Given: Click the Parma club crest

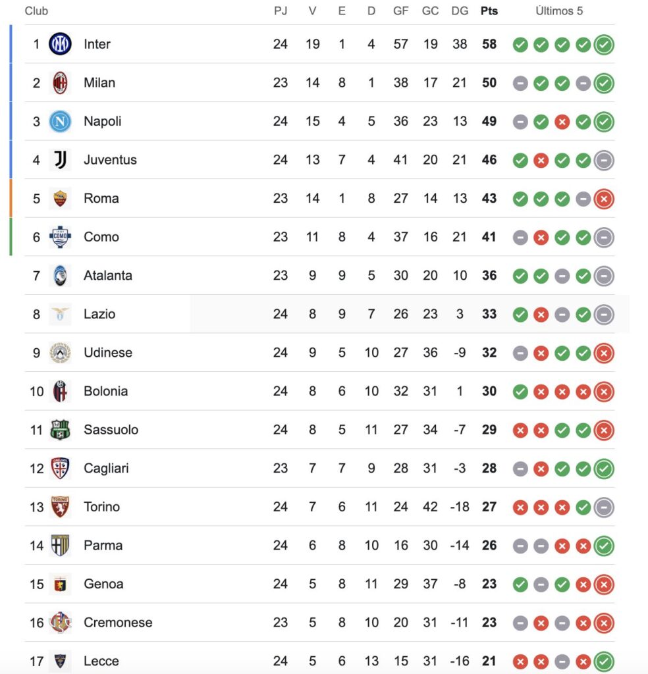Looking at the screenshot, I should click(x=60, y=546).
